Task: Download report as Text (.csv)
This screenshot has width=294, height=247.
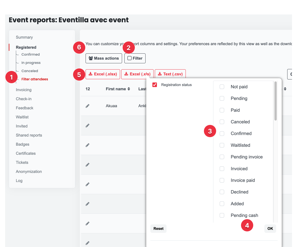Action: pos(170,74)
